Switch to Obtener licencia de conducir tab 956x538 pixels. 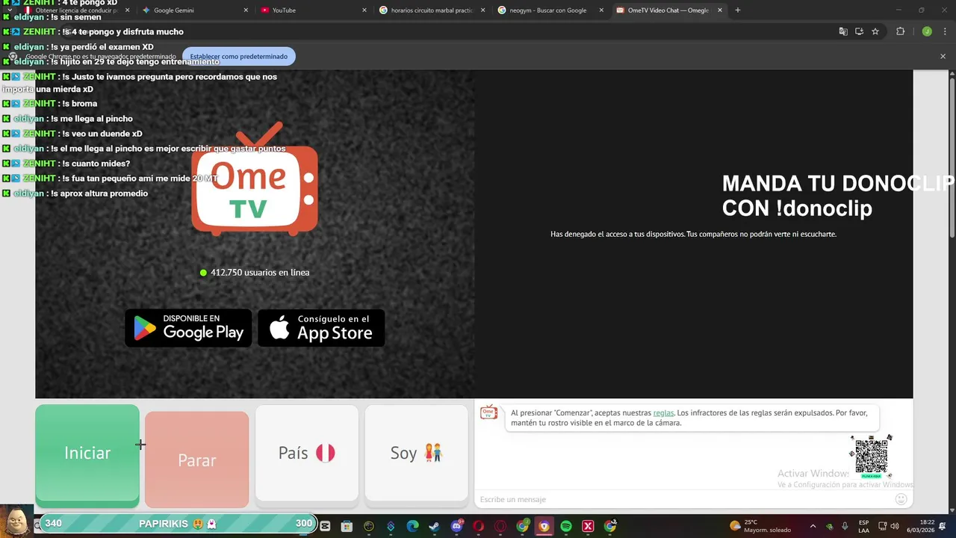(78, 10)
